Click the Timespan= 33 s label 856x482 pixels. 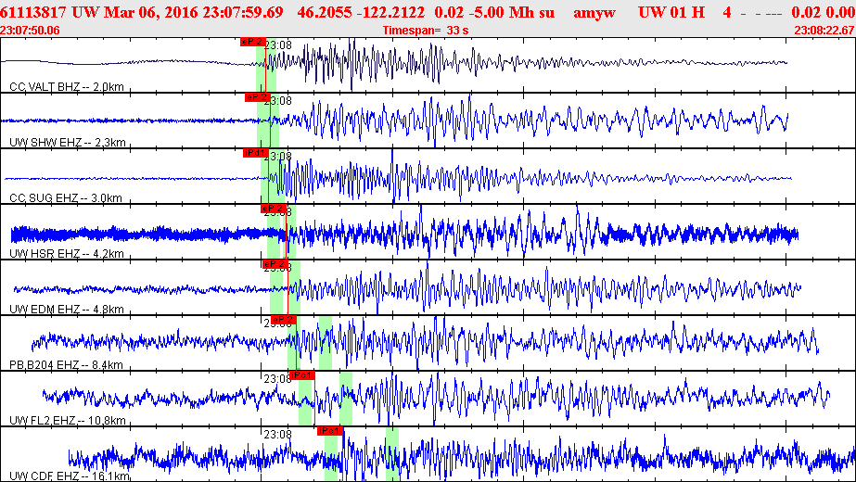(426, 30)
